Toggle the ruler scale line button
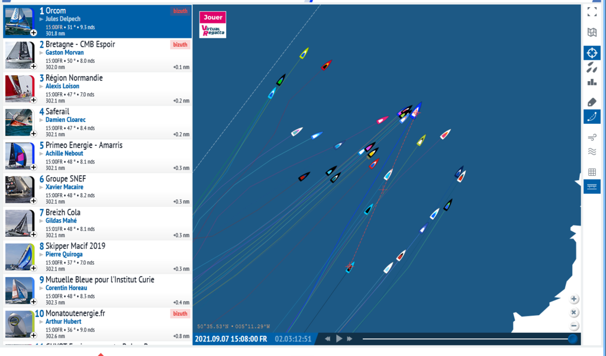The height and width of the screenshot is (356, 606). point(592,187)
